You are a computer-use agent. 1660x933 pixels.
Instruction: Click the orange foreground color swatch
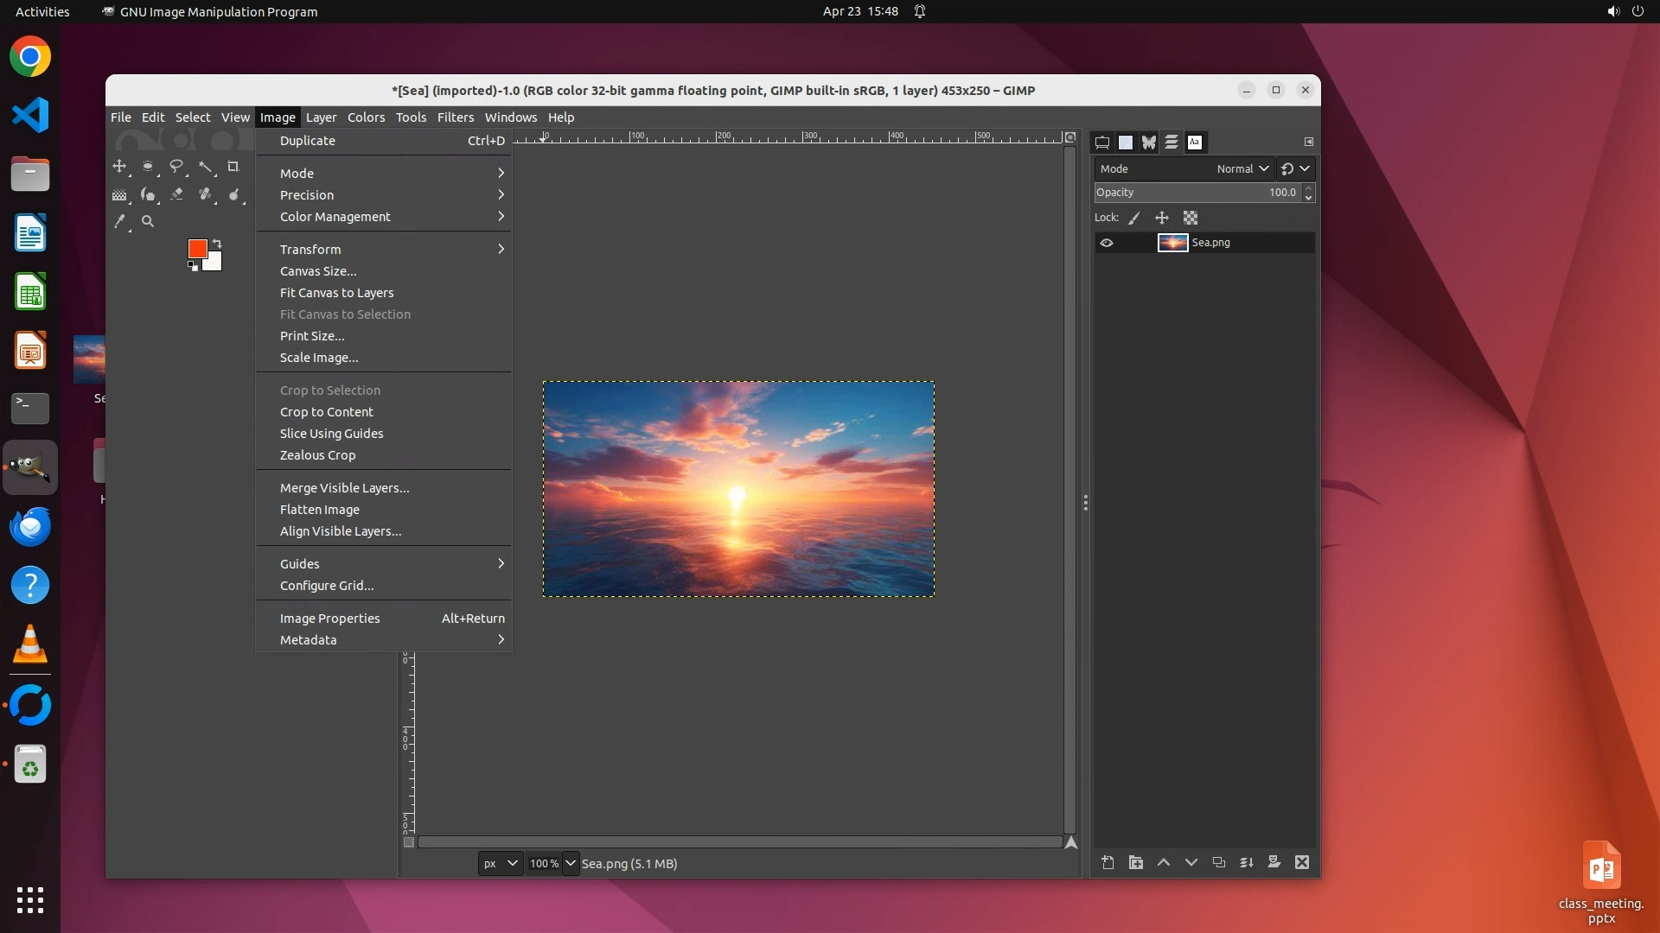click(197, 249)
